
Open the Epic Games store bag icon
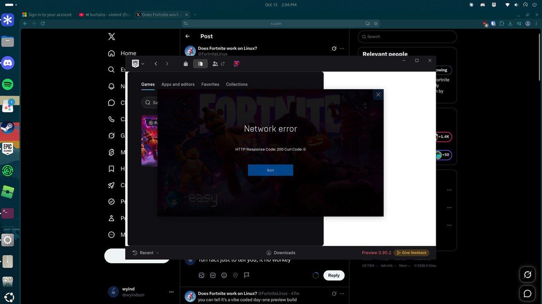tap(186, 64)
